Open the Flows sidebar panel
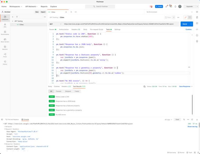Screen dimensions: 200x154 click(5, 55)
